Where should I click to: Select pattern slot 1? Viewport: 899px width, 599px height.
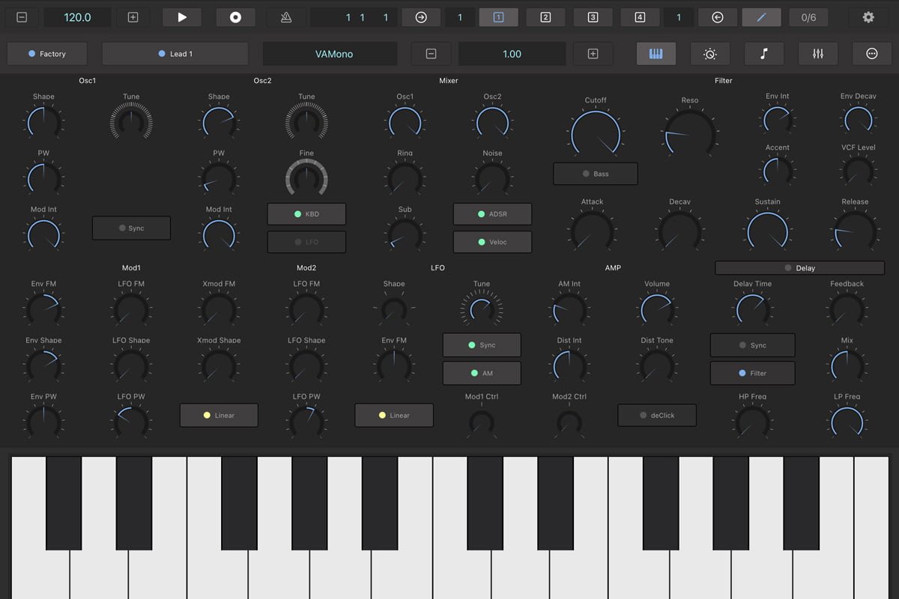499,17
